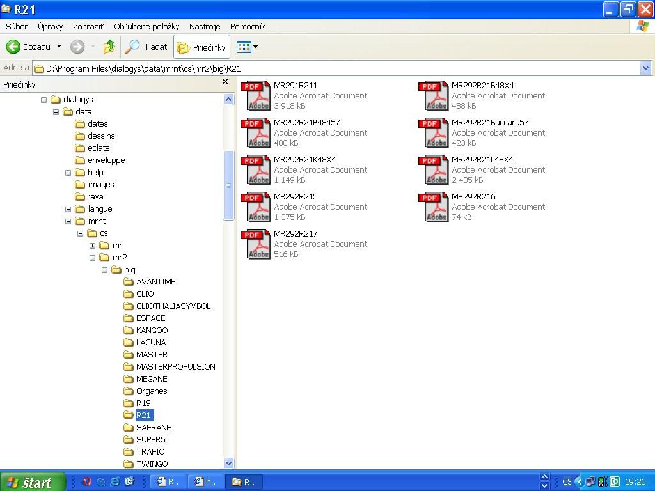655x491 pixels.
Task: Close the Priečinky folder pane
Action: [x=225, y=82]
